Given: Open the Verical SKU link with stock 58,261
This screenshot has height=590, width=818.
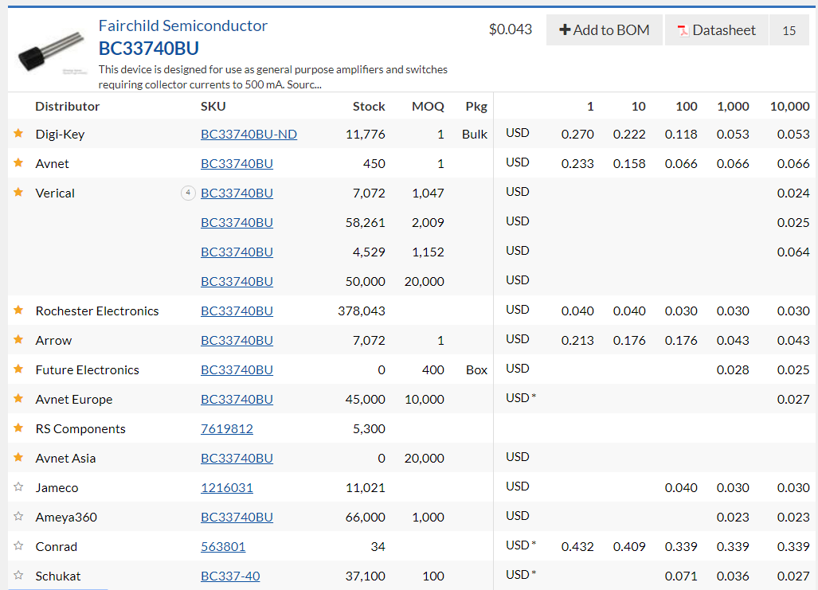Looking at the screenshot, I should [237, 222].
